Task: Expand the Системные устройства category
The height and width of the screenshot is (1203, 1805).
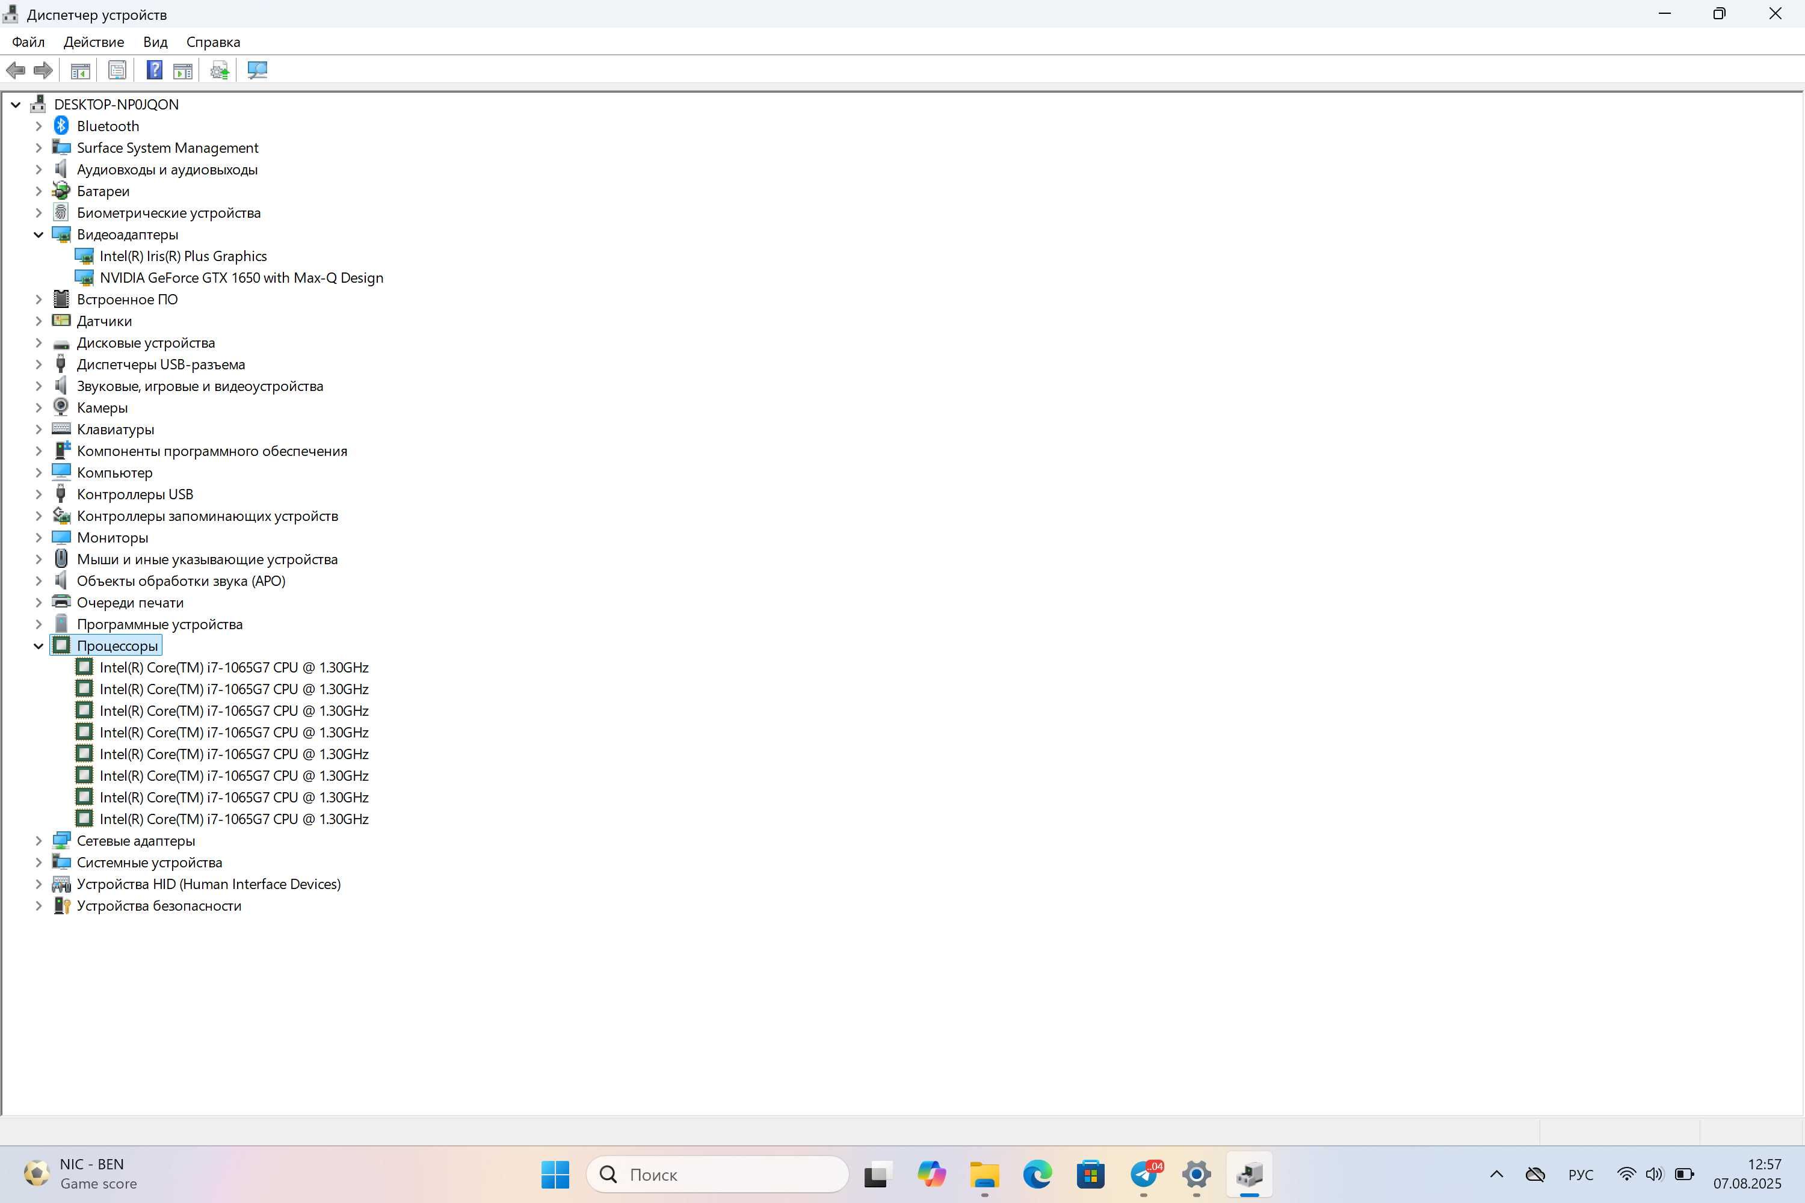Action: [x=39, y=861]
